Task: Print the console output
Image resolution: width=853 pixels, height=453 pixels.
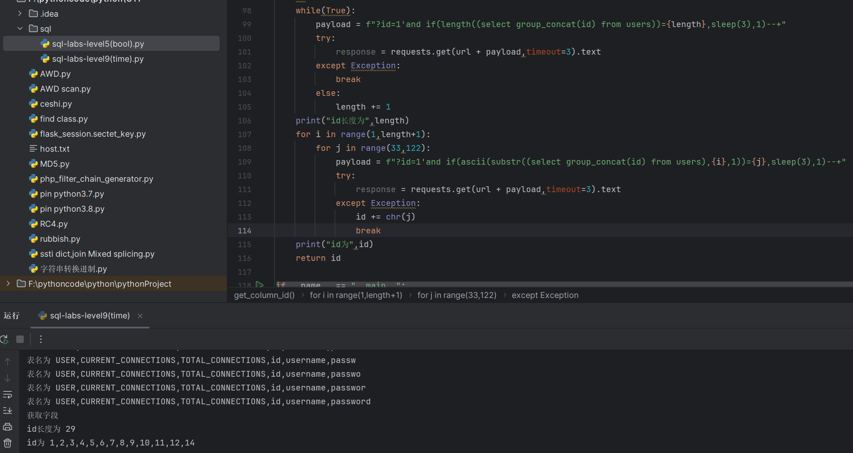Action: click(x=8, y=427)
